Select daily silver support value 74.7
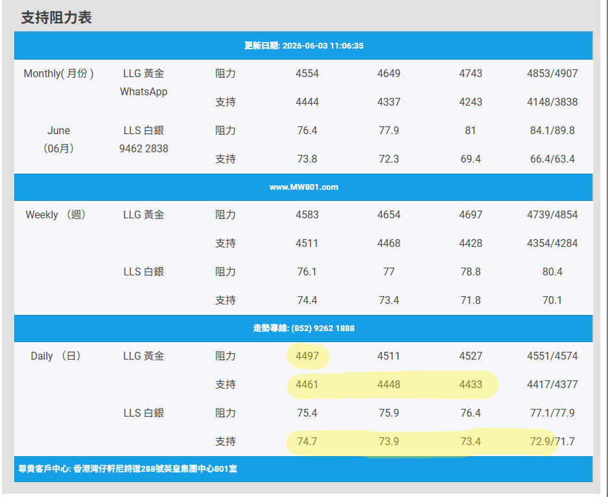Screen dimensions: 608x497 point(307,441)
